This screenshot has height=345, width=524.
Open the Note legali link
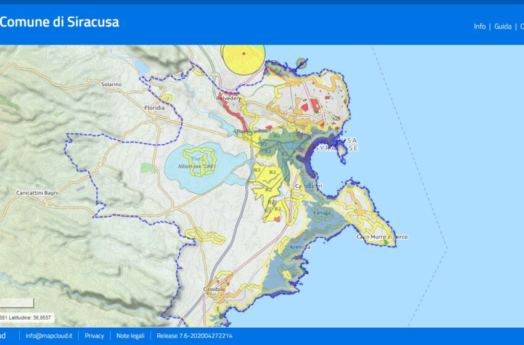pos(130,336)
